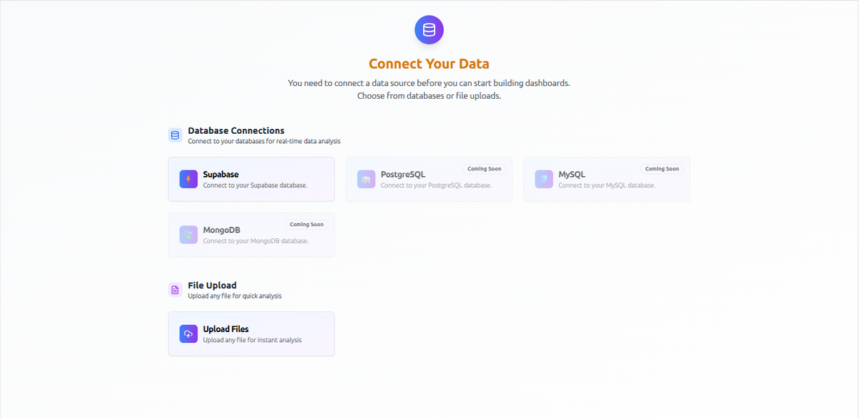The image size is (859, 418).
Task: Click 'Connect to your MongoDB database.' text
Action: pyautogui.click(x=256, y=241)
